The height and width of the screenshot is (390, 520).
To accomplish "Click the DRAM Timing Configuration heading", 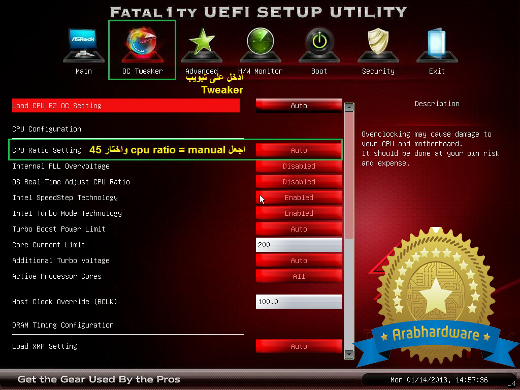I will 62,325.
